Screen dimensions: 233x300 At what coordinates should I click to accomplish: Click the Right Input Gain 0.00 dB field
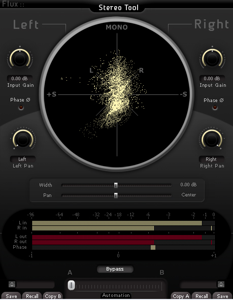click(212, 79)
